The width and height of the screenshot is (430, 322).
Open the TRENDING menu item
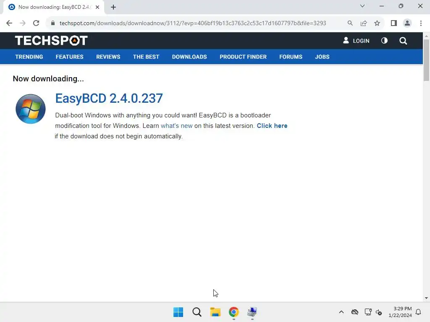(x=29, y=57)
